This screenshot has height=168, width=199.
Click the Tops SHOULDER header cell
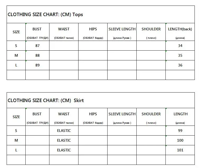[151, 32]
